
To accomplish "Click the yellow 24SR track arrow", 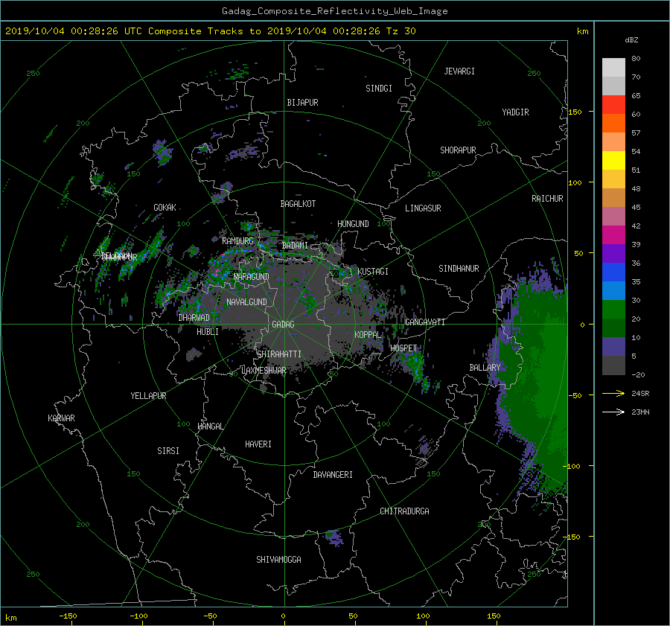I will pos(613,394).
